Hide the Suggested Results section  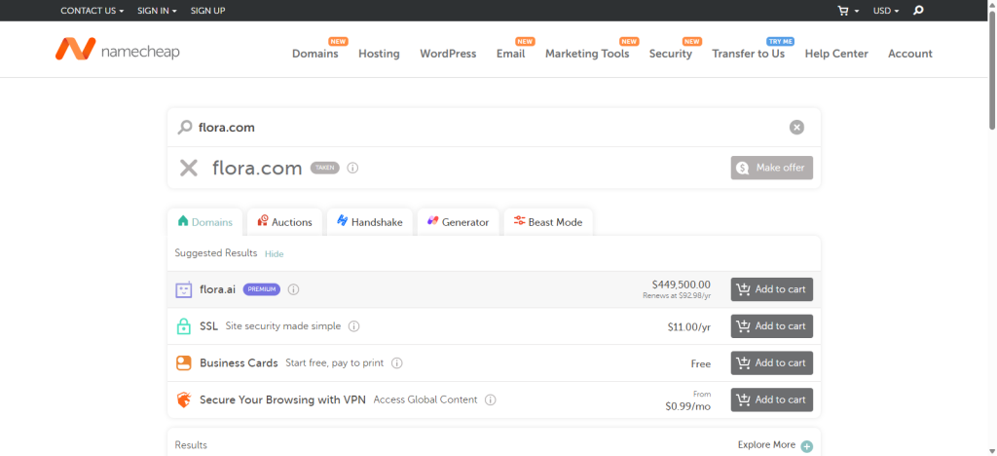(274, 253)
